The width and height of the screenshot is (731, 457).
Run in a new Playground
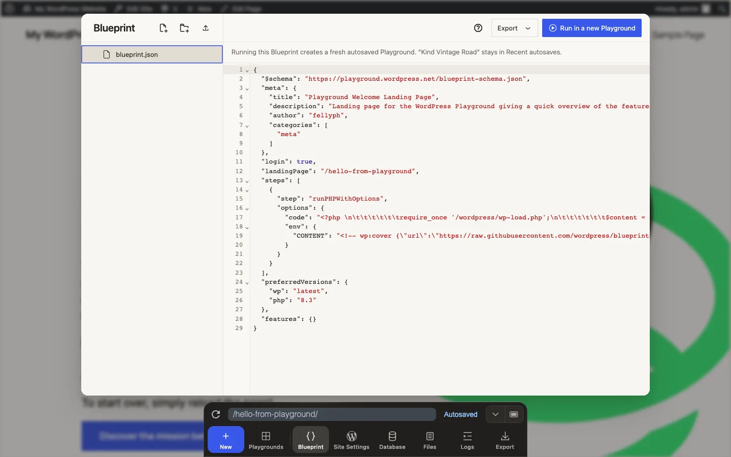coord(592,28)
